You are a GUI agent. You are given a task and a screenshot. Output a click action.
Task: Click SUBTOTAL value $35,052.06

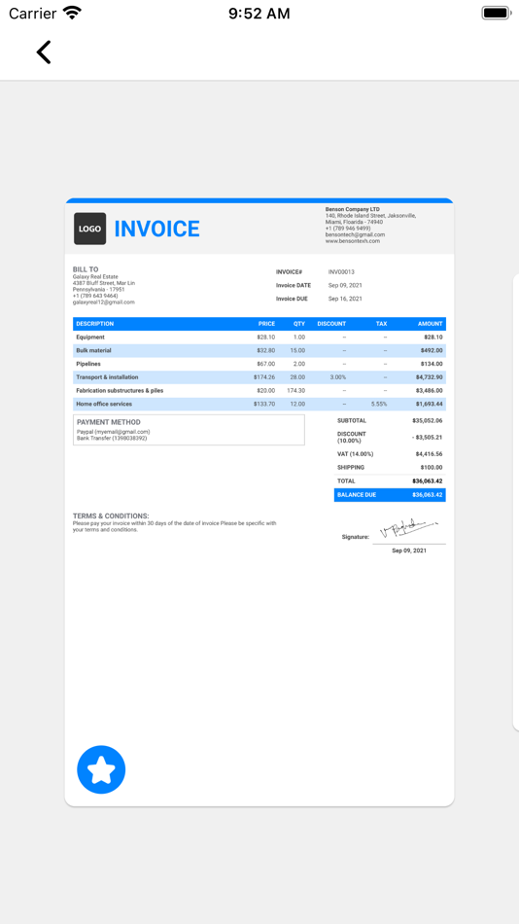(x=427, y=421)
